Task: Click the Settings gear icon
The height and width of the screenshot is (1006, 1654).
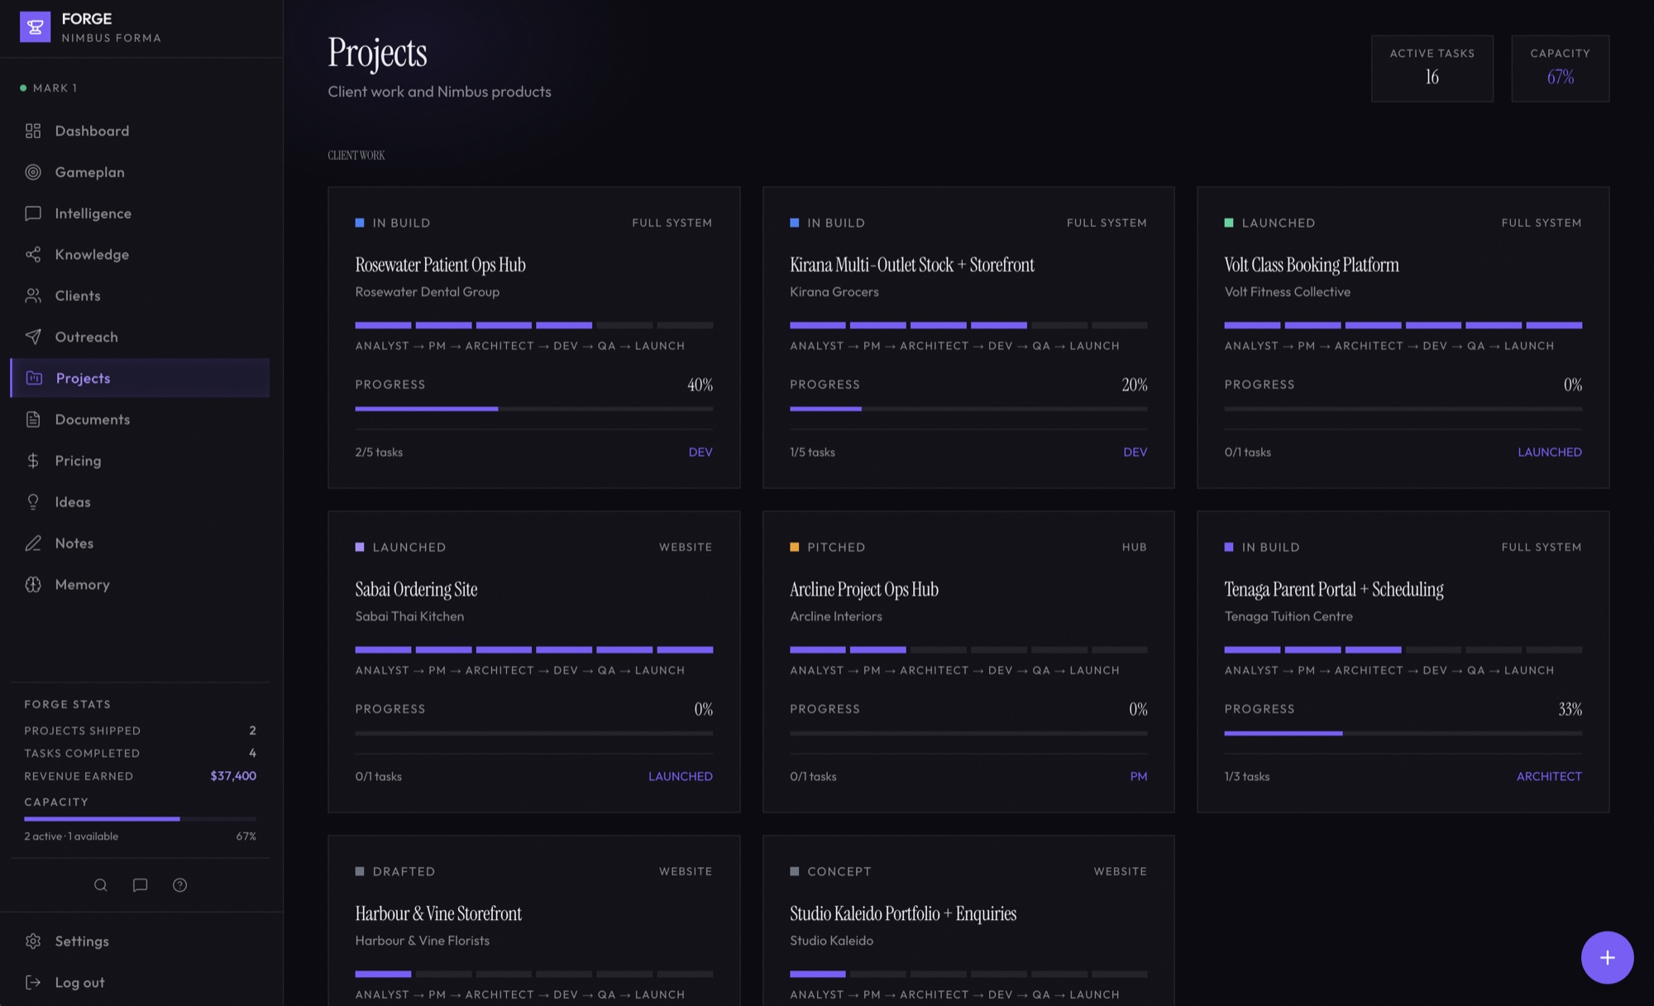Action: tap(33, 941)
